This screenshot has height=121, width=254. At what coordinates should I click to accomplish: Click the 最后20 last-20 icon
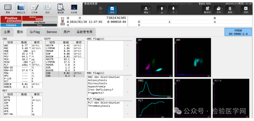[x=207, y=10]
